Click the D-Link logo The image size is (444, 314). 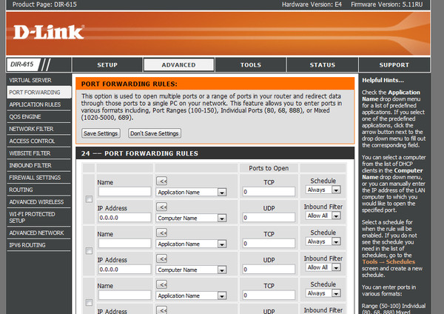[48, 32]
